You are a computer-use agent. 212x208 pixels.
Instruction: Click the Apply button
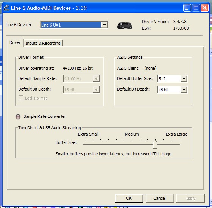190,198
